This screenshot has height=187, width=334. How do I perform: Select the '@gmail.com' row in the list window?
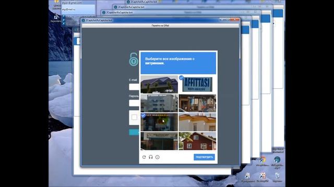(78, 3)
